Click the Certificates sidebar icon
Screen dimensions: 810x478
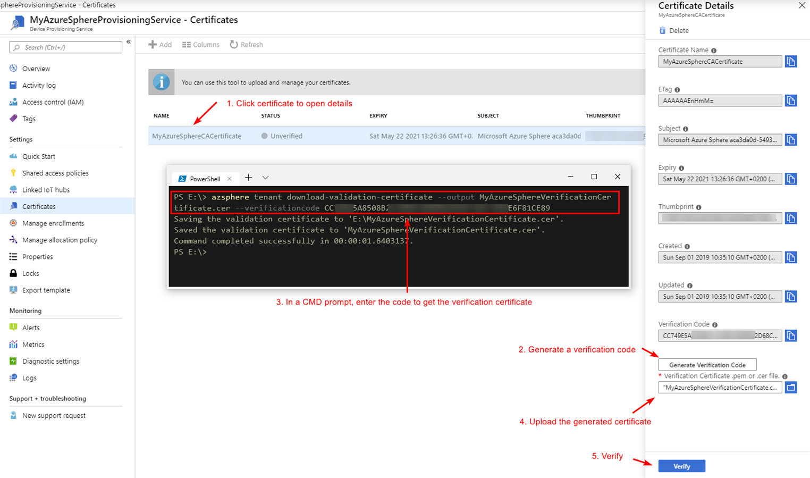point(13,206)
